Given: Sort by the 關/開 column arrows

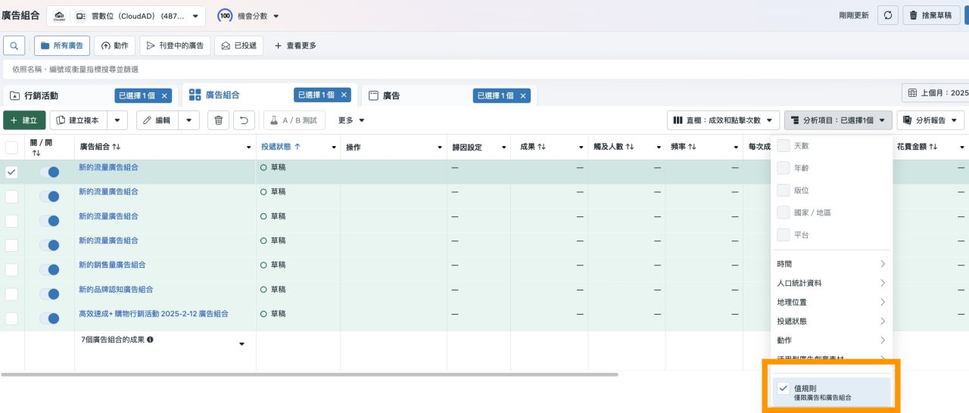Looking at the screenshot, I should [x=36, y=153].
